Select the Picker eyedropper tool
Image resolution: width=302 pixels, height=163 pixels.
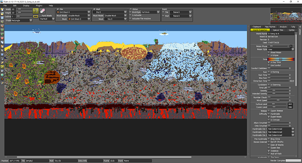coord(2,59)
